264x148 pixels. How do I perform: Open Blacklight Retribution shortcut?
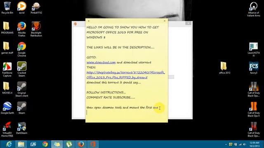(36, 29)
